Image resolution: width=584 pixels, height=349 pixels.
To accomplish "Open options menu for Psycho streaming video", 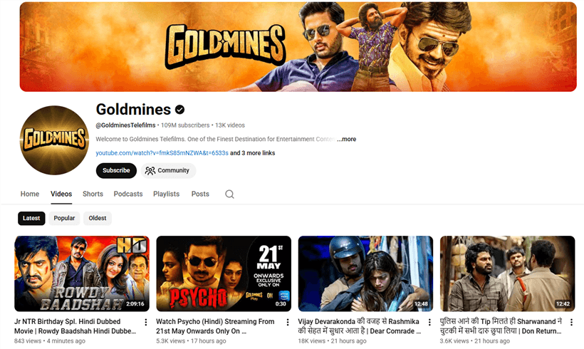I will tap(288, 322).
